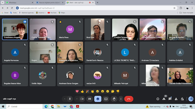
Task: Expand the Erasmus bookmark folder
Action: coord(41,13)
